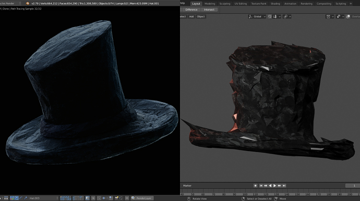Open the Object menu in 3D viewport
This screenshot has height=201, width=360.
click(x=201, y=17)
